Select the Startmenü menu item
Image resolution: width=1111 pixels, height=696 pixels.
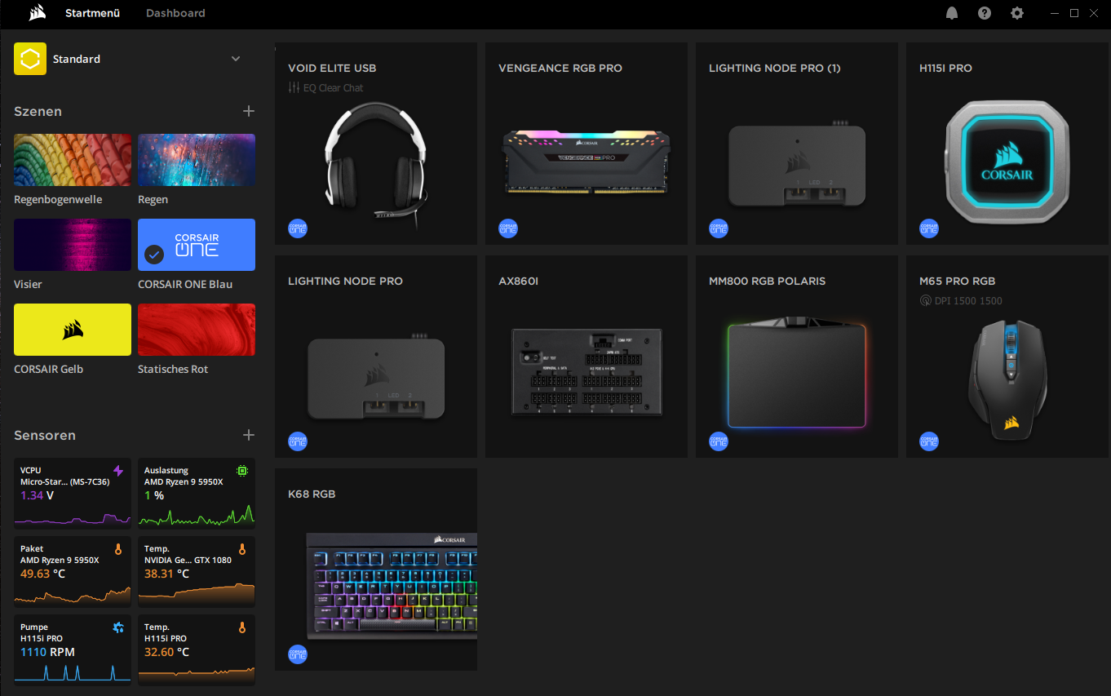(x=92, y=13)
